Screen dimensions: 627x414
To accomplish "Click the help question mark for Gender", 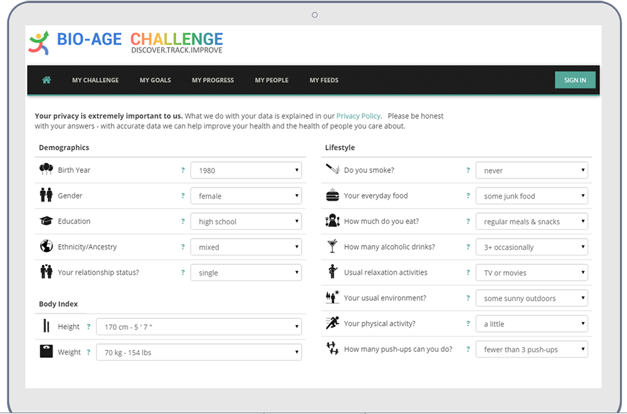I will [x=182, y=196].
